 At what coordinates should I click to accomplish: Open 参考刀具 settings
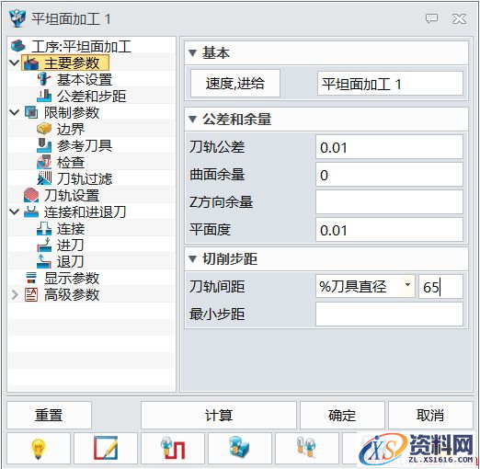click(x=85, y=145)
